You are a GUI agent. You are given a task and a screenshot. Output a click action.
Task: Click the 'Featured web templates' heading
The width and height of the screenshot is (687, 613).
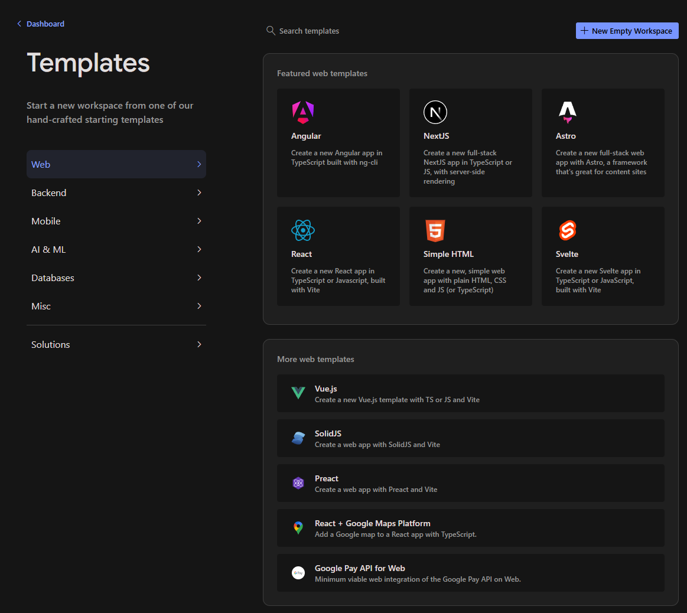322,73
